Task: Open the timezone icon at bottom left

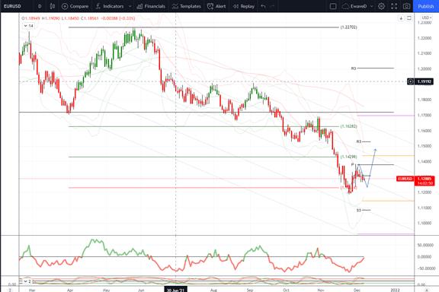Action: pyautogui.click(x=10, y=290)
